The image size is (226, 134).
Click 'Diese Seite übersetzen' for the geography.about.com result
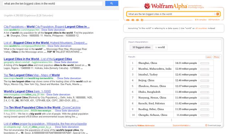66,62
